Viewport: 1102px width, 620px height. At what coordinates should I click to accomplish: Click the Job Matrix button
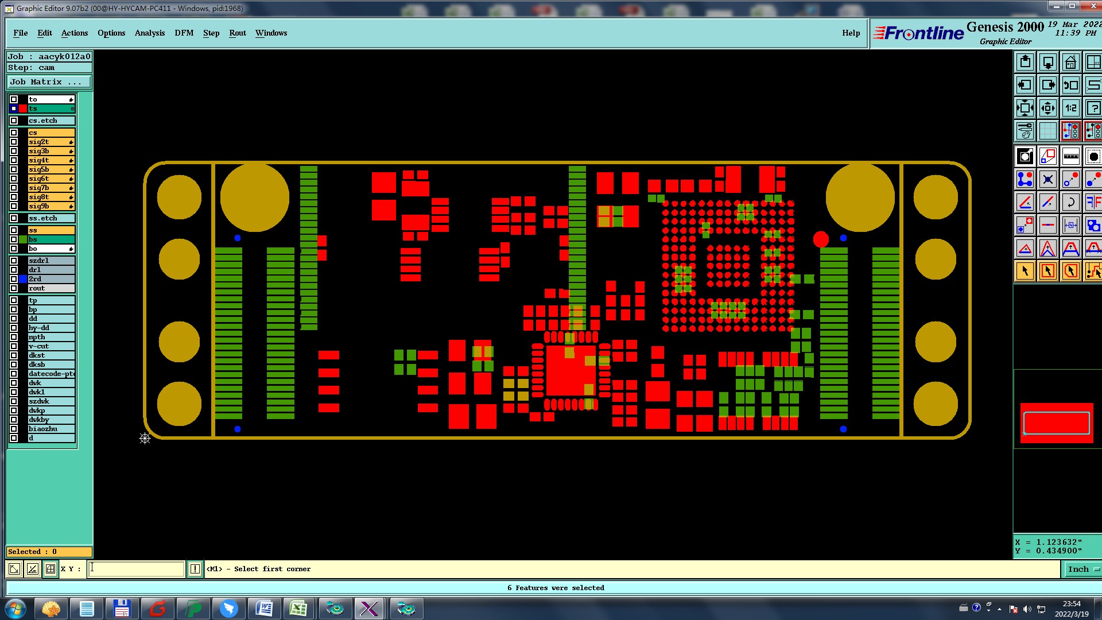click(x=48, y=82)
